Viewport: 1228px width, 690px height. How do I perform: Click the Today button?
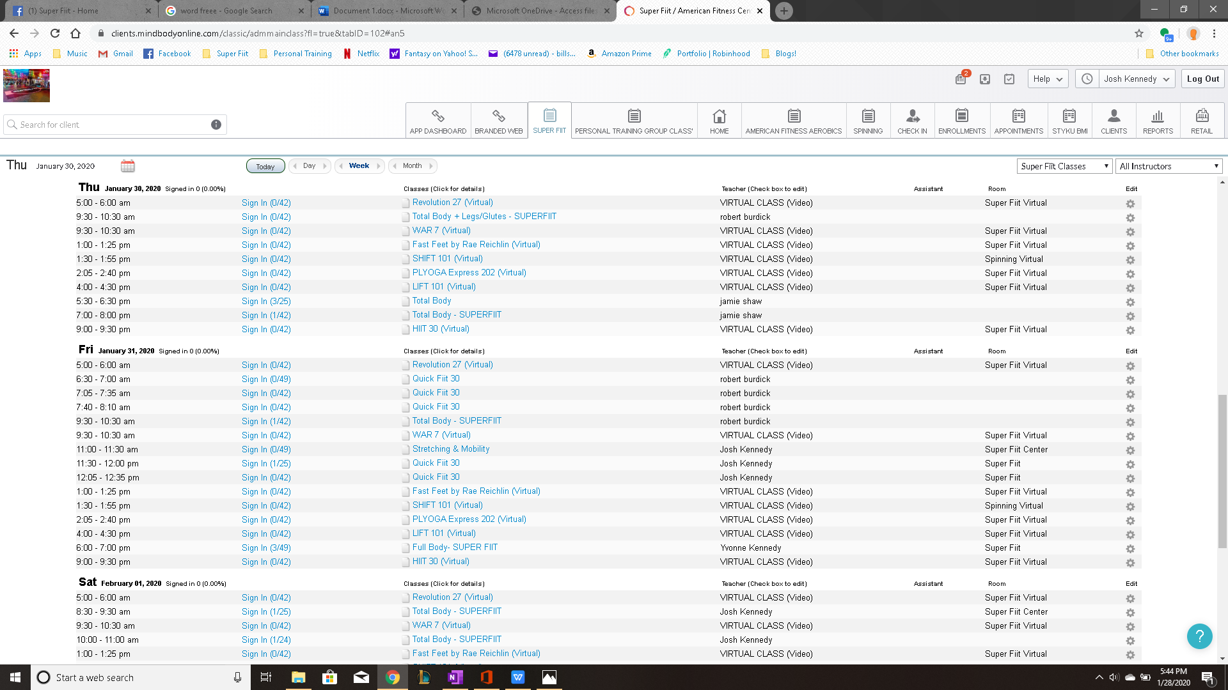pyautogui.click(x=265, y=166)
